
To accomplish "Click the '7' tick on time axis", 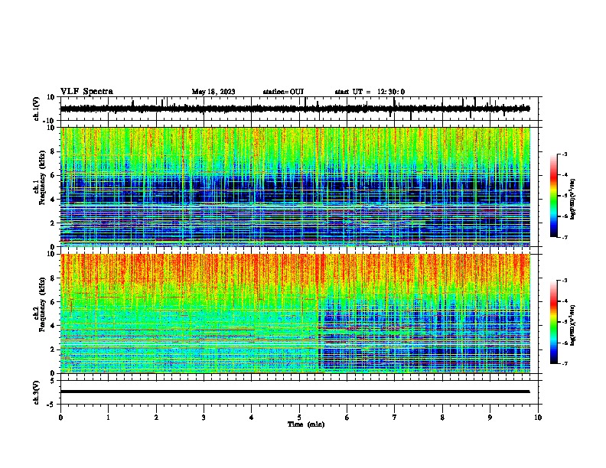I will (x=395, y=418).
